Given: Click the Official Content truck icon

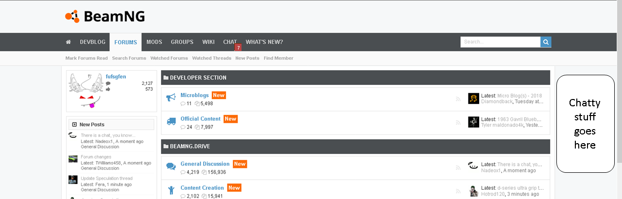Looking at the screenshot, I should point(171,121).
